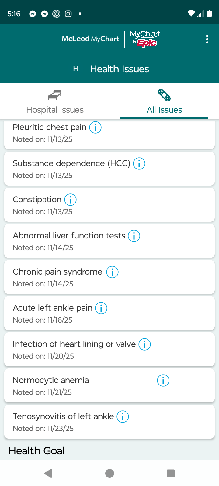Viewport: 219px width, 486px height.
Task: Tap the McLeod MyChart logo
Action: point(90,39)
